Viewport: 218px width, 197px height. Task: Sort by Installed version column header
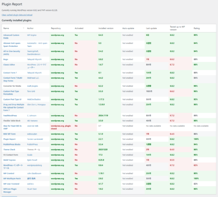click(x=106, y=28)
